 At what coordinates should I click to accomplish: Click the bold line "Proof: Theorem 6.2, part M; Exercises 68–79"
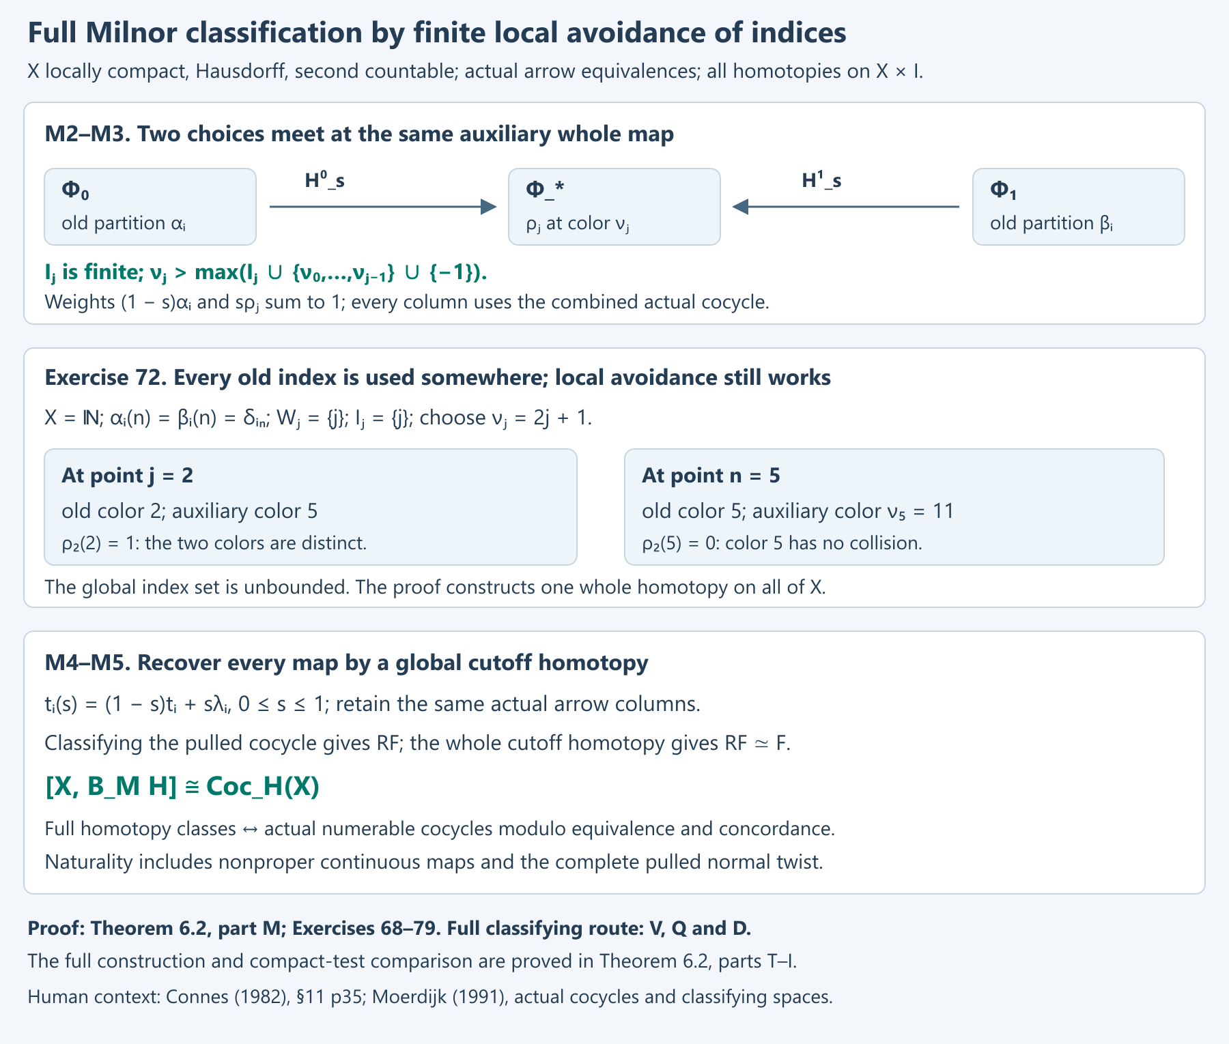pyautogui.click(x=389, y=928)
